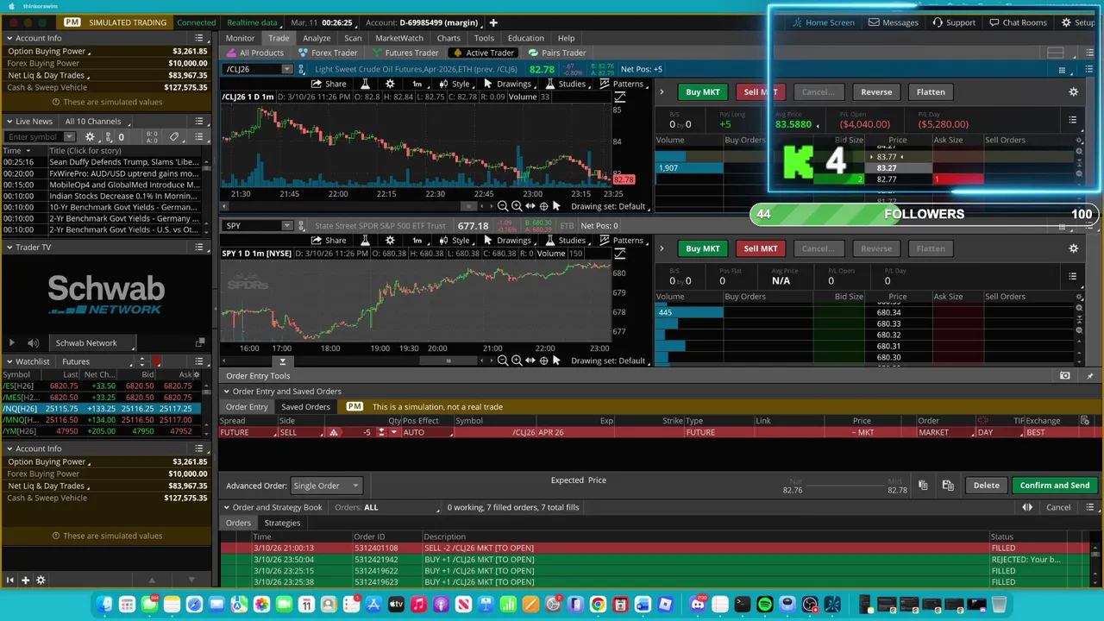Change the 1m timeframe on the SPY chart
The height and width of the screenshot is (621, 1104).
[417, 241]
